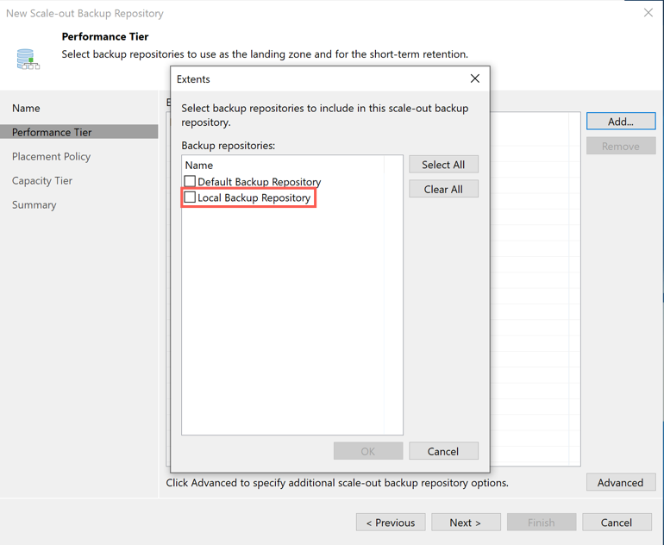Open the Placement Policy step
664x545 pixels.
(51, 156)
